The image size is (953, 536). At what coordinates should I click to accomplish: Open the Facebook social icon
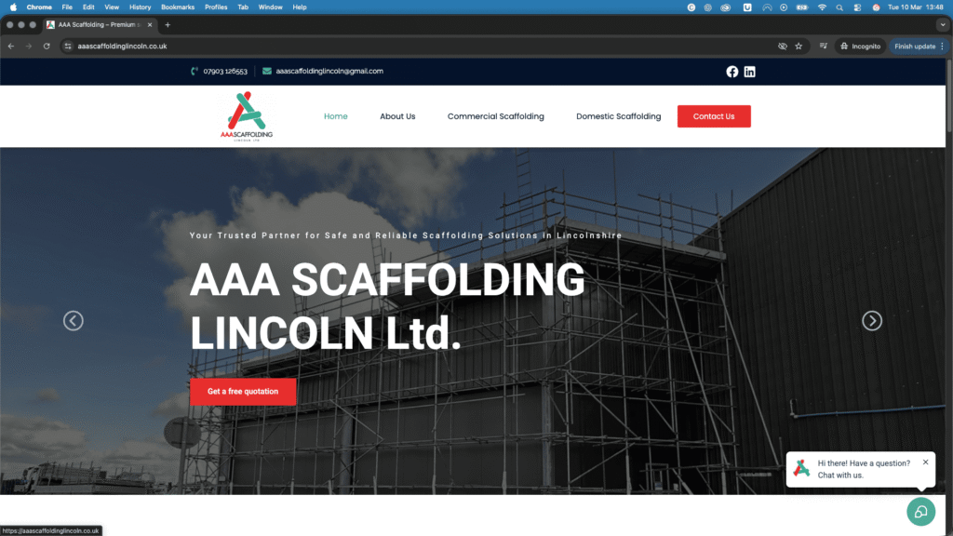click(732, 72)
